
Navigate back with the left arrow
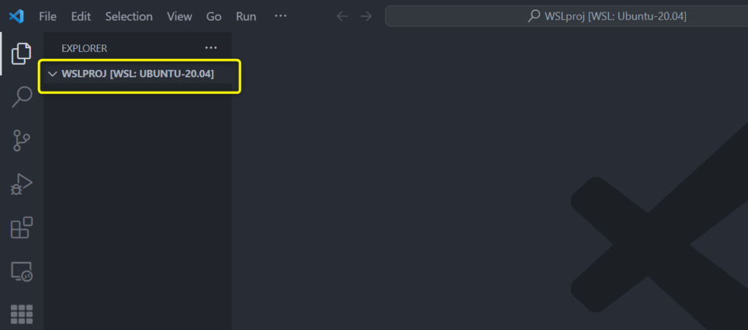pos(342,16)
